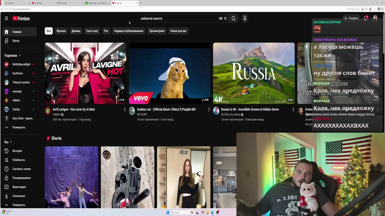Open Avril Lavigne - Hot cover title link
Image resolution: width=385 pixels, height=216 pixels.
click(74, 109)
